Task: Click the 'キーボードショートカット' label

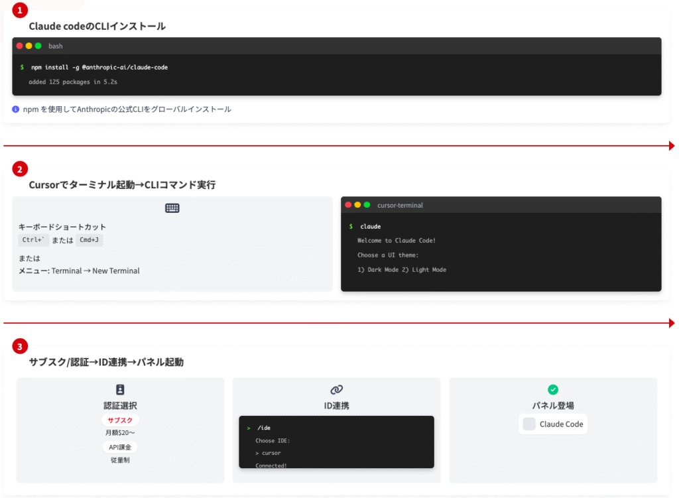Action: tap(62, 227)
